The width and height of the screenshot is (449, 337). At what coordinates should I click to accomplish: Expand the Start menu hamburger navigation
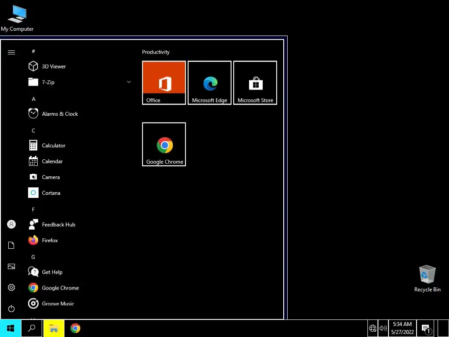click(x=11, y=52)
